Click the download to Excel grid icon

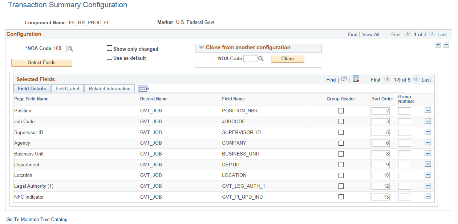coord(356,79)
